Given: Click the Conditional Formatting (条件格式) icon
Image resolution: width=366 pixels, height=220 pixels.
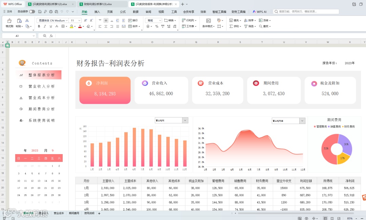Looking at the screenshot, I should point(208,21).
